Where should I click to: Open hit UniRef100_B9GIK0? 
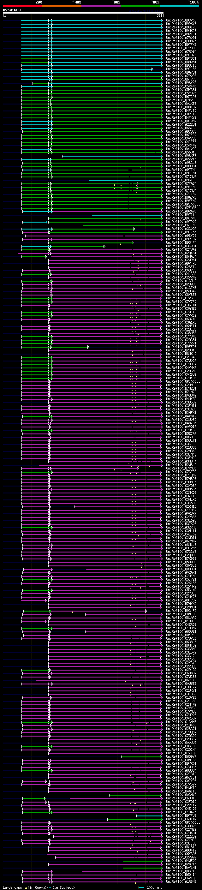(x=181, y=27)
